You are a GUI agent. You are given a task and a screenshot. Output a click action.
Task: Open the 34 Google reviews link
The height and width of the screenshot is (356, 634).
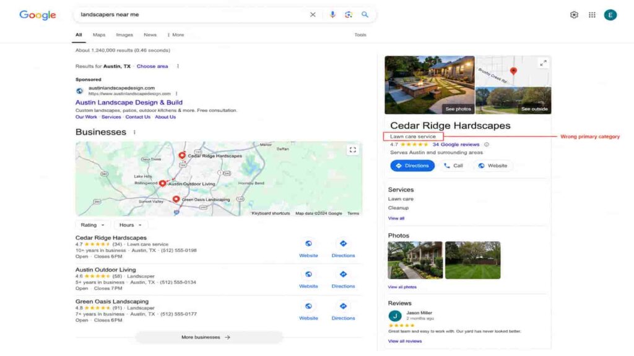click(x=456, y=145)
